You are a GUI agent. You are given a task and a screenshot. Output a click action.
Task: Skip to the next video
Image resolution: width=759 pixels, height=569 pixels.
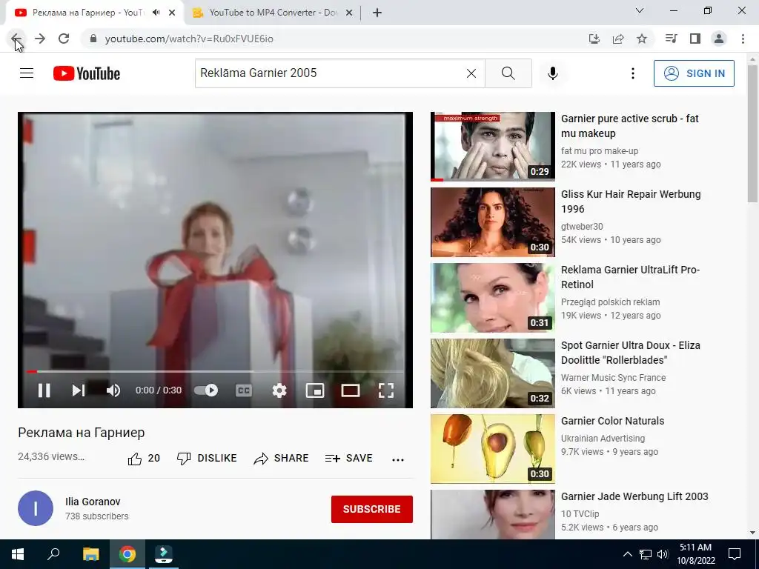(x=79, y=390)
